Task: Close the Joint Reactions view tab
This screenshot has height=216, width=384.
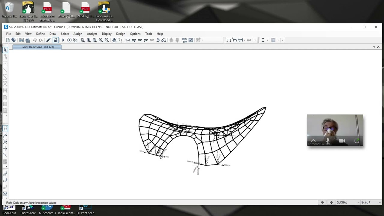Action: (x=378, y=47)
